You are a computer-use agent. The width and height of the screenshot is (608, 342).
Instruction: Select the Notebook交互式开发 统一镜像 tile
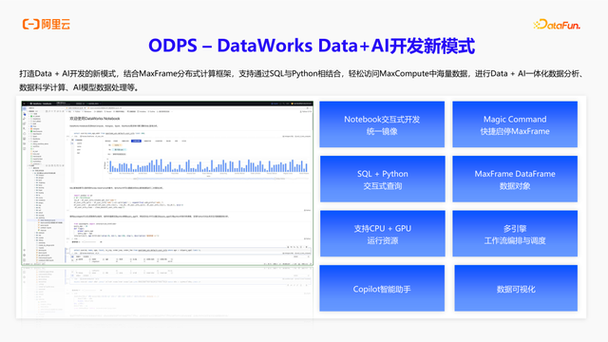click(x=382, y=124)
